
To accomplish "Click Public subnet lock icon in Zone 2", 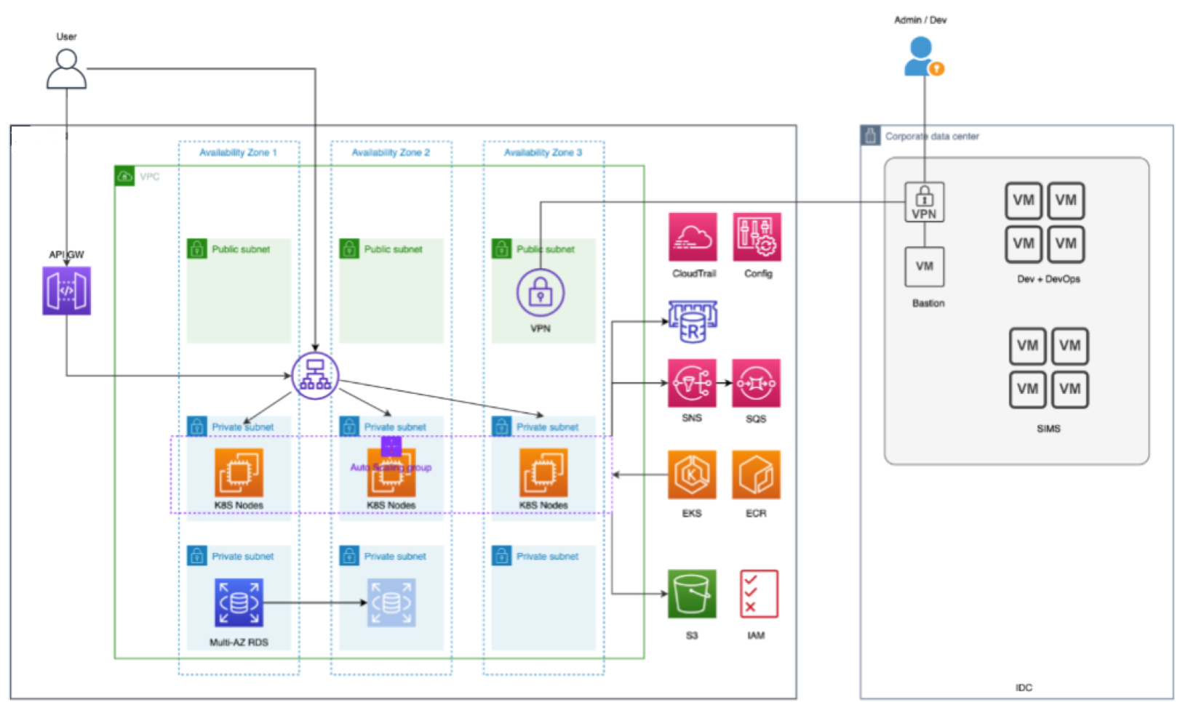I will pos(349,249).
